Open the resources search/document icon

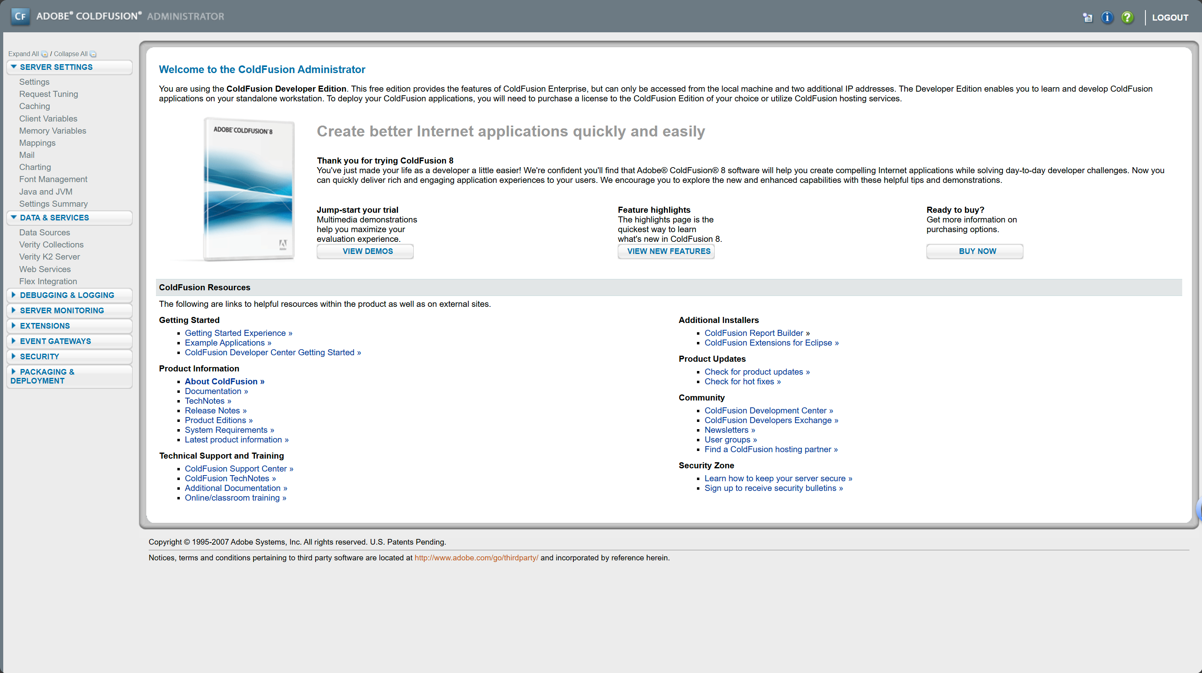coord(1087,18)
